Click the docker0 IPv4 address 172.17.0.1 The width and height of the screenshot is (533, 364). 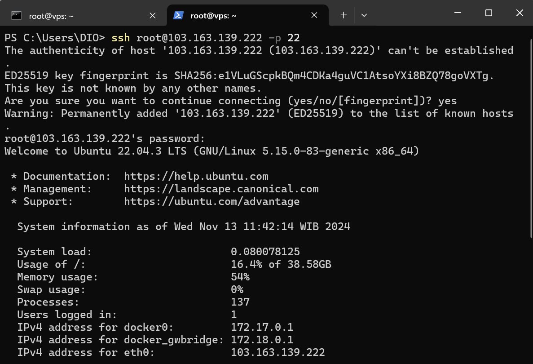pyautogui.click(x=262, y=327)
